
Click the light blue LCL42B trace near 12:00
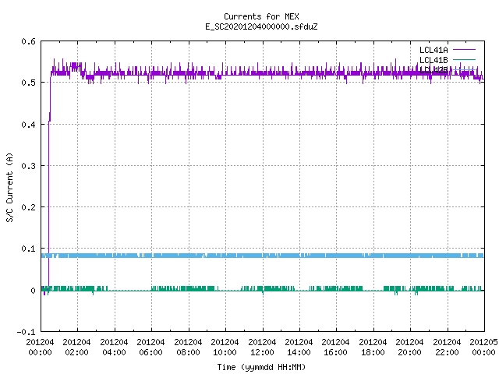coord(263,256)
